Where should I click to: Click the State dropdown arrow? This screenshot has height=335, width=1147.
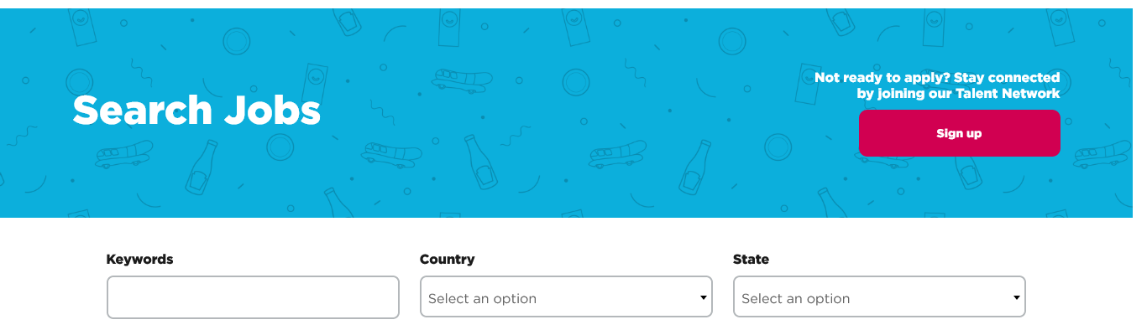click(x=1016, y=297)
